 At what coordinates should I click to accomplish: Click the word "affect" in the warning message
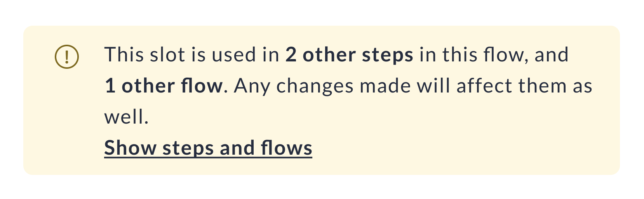tap(484, 86)
